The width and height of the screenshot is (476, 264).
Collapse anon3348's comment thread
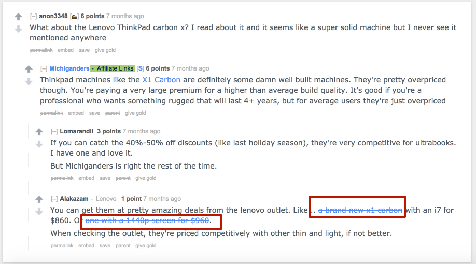33,17
